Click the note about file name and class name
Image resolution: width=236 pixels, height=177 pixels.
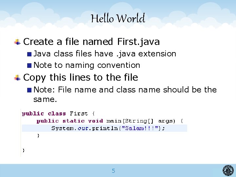[125, 94]
